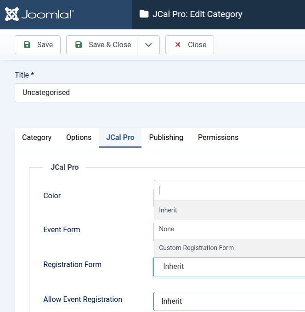The height and width of the screenshot is (312, 305).
Task: Click the JCal Pro: Edit Category heading
Action: (x=197, y=14)
